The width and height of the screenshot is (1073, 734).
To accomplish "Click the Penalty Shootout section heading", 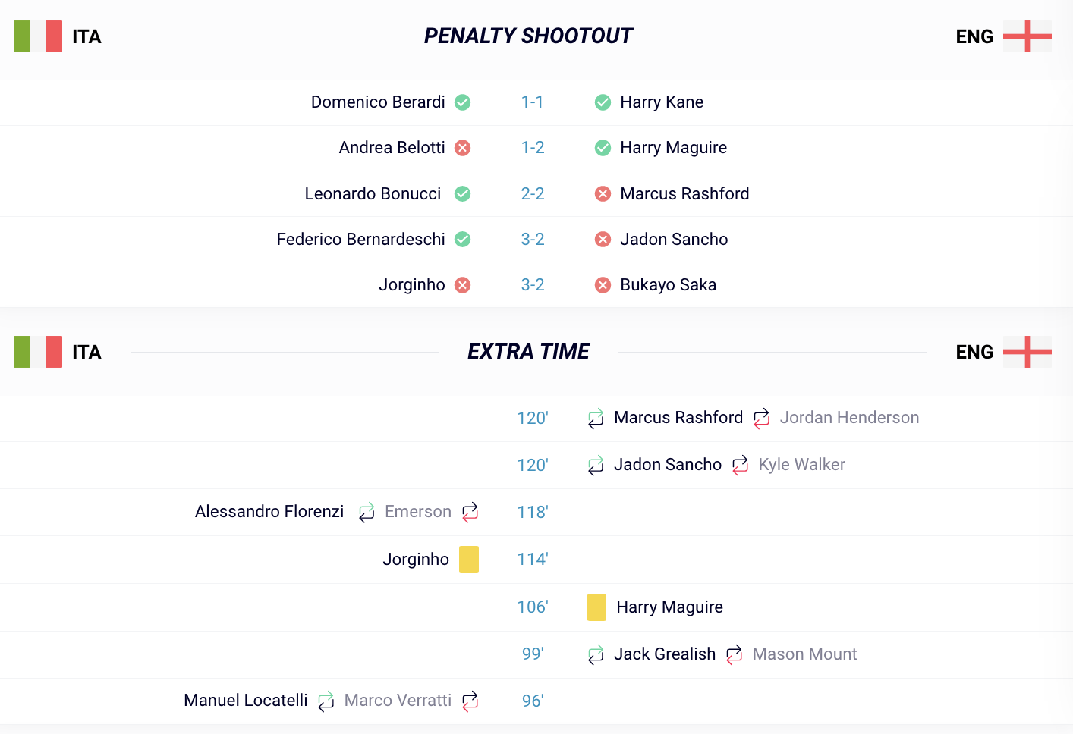I will pyautogui.click(x=528, y=36).
